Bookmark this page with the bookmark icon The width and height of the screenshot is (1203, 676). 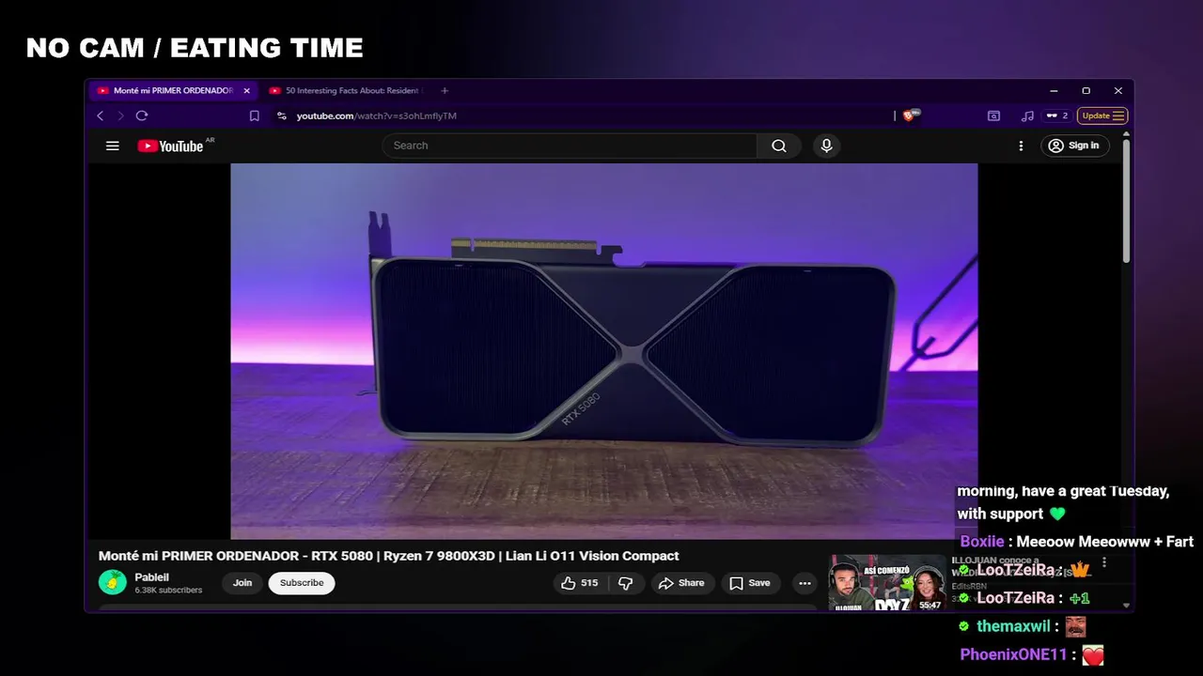pos(254,115)
